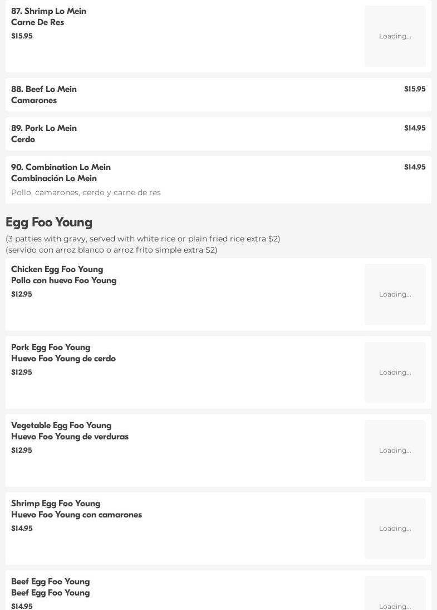Image resolution: width=437 pixels, height=610 pixels.
Task: Click the Pork Lo Mein $14.95 price
Action: 415,128
